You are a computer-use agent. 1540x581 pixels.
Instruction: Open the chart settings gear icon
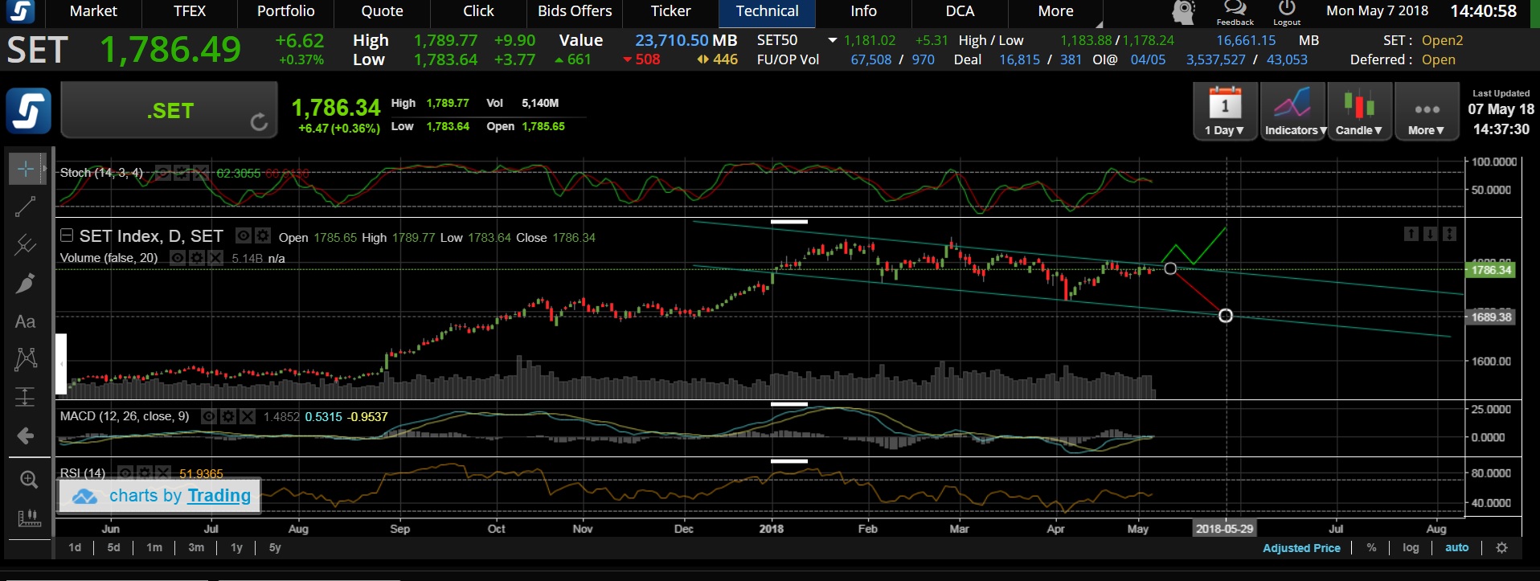pos(1501,547)
